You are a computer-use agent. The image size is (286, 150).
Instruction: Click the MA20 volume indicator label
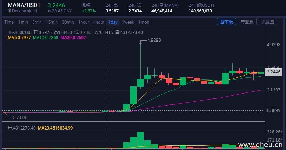tap(55, 128)
